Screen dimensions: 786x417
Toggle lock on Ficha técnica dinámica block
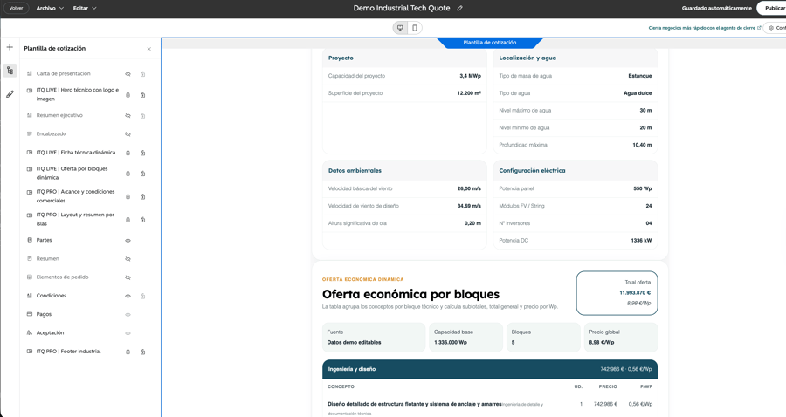pyautogui.click(x=143, y=154)
